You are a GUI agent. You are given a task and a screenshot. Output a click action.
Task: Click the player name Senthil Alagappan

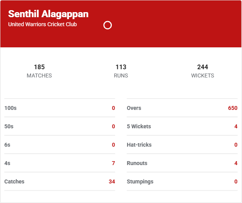(x=48, y=14)
